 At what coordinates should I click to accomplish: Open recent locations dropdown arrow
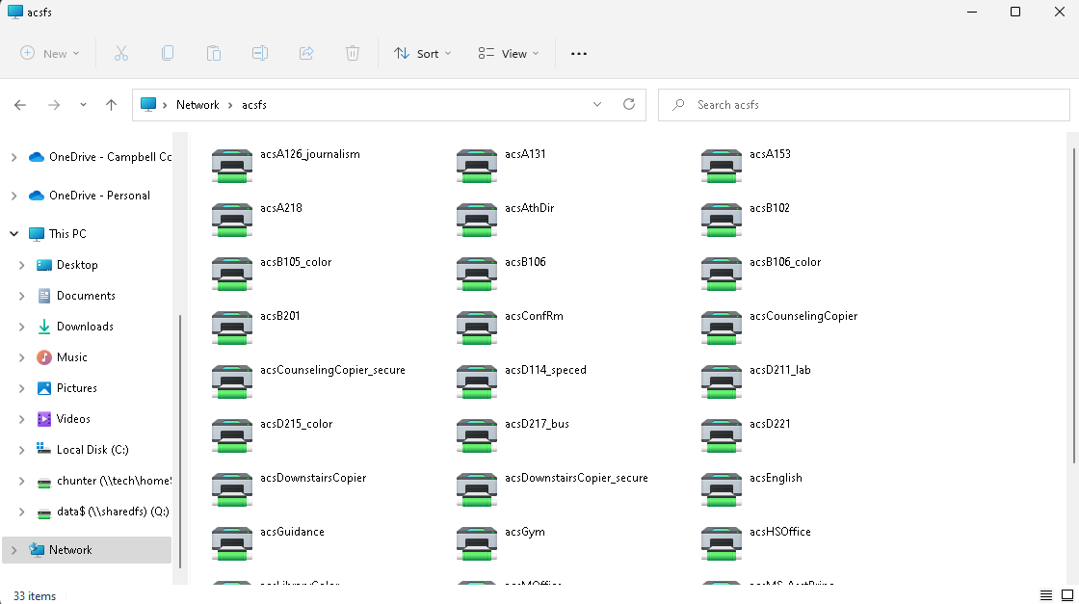click(x=83, y=105)
